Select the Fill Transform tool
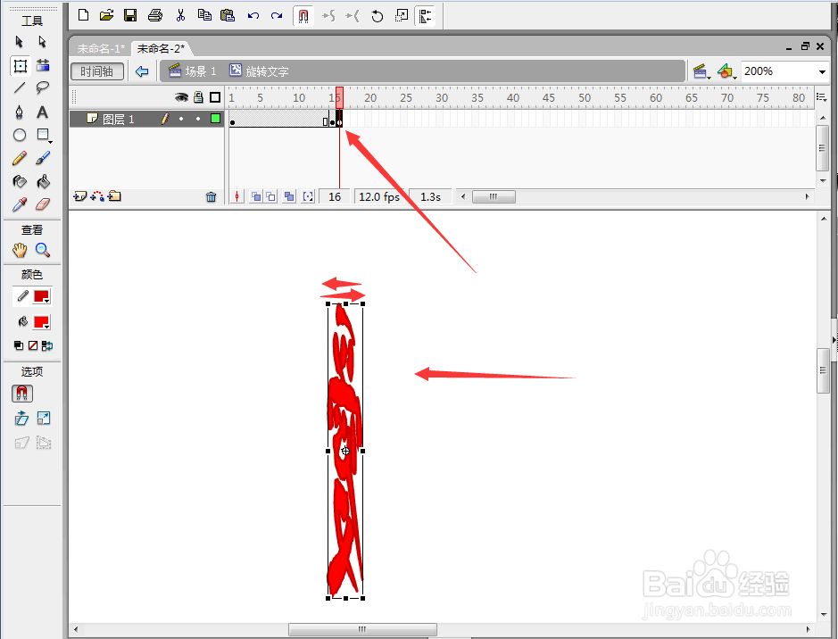 pyautogui.click(x=43, y=66)
